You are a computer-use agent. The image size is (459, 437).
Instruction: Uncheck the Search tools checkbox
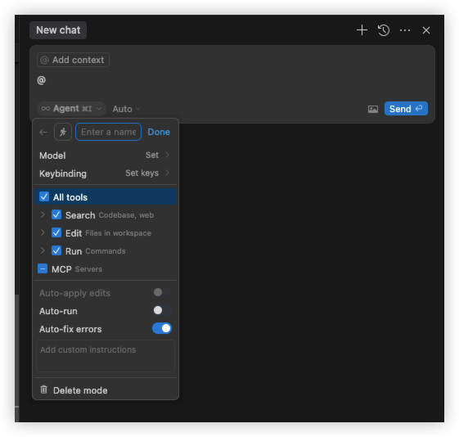tap(56, 215)
